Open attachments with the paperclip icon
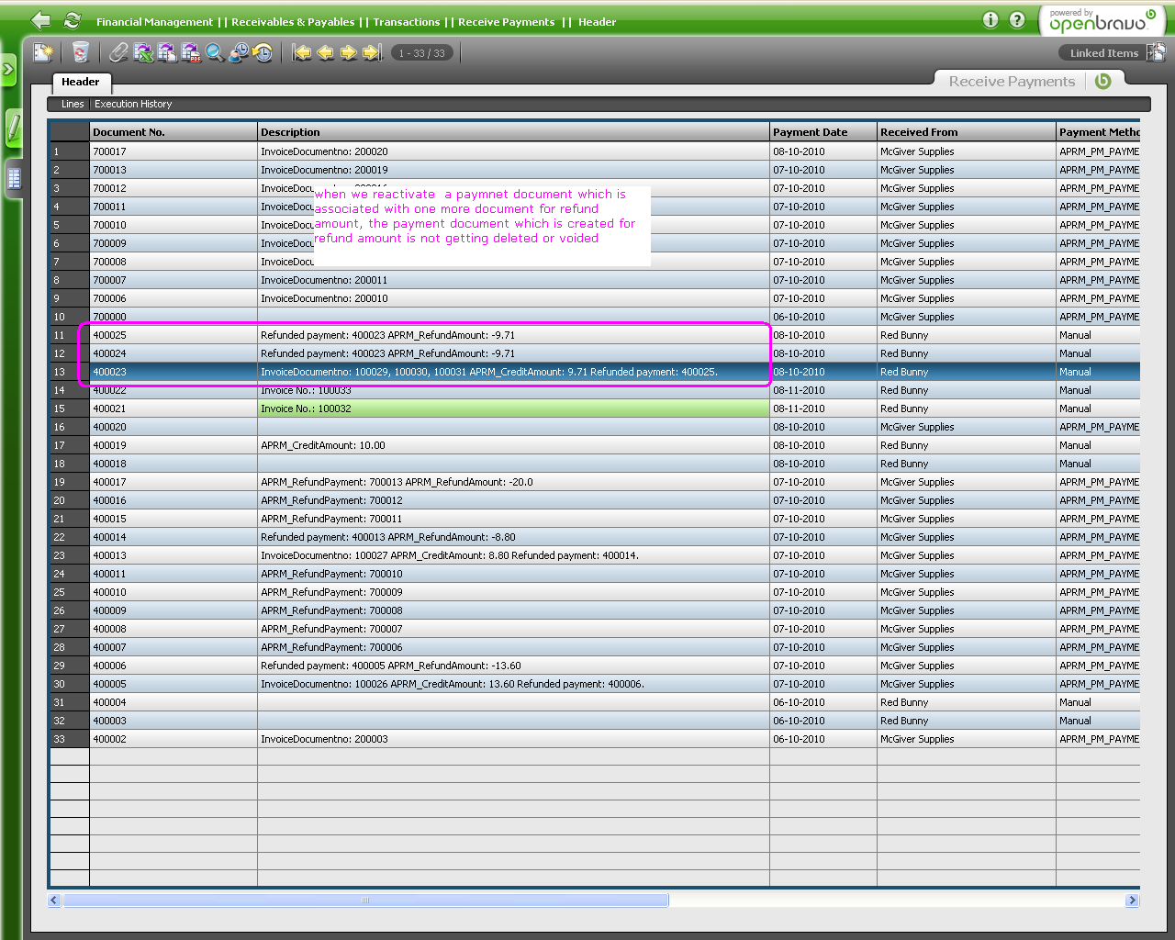Viewport: 1175px width, 940px height. pyautogui.click(x=118, y=53)
